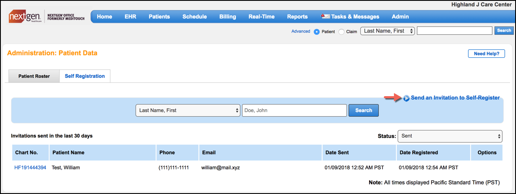The width and height of the screenshot is (516, 194).
Task: Click the Doe, John name input field
Action: (294, 110)
